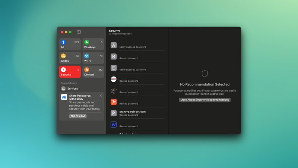Screen dimensions: 298x168
Task: Open the Codes category
Action: pyautogui.click(x=70, y=58)
